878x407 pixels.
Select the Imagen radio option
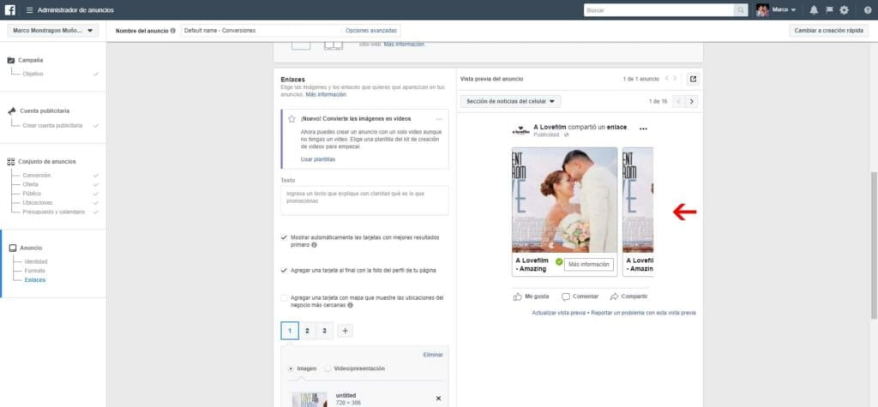coord(290,369)
